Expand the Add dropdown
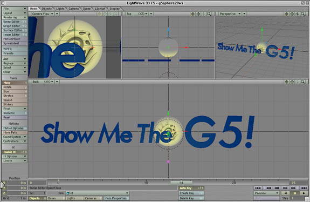The height and width of the screenshot is (202, 310). (x=14, y=59)
